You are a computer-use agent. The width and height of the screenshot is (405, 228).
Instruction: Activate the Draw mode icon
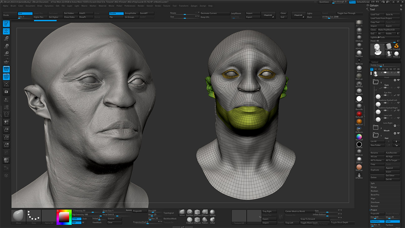(6, 31)
